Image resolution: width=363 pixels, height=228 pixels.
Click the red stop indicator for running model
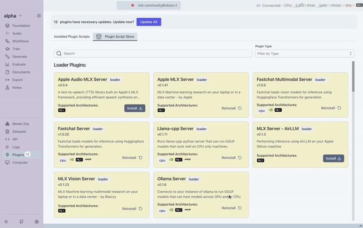point(132,5)
